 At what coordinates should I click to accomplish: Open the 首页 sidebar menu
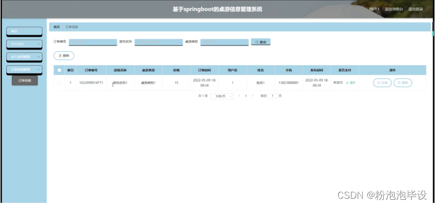point(24,31)
